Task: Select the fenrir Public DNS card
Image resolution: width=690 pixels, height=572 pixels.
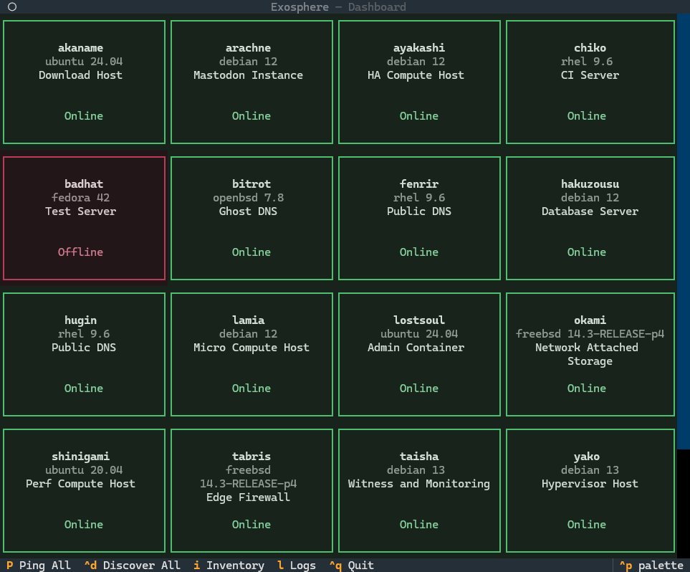Action: point(418,218)
